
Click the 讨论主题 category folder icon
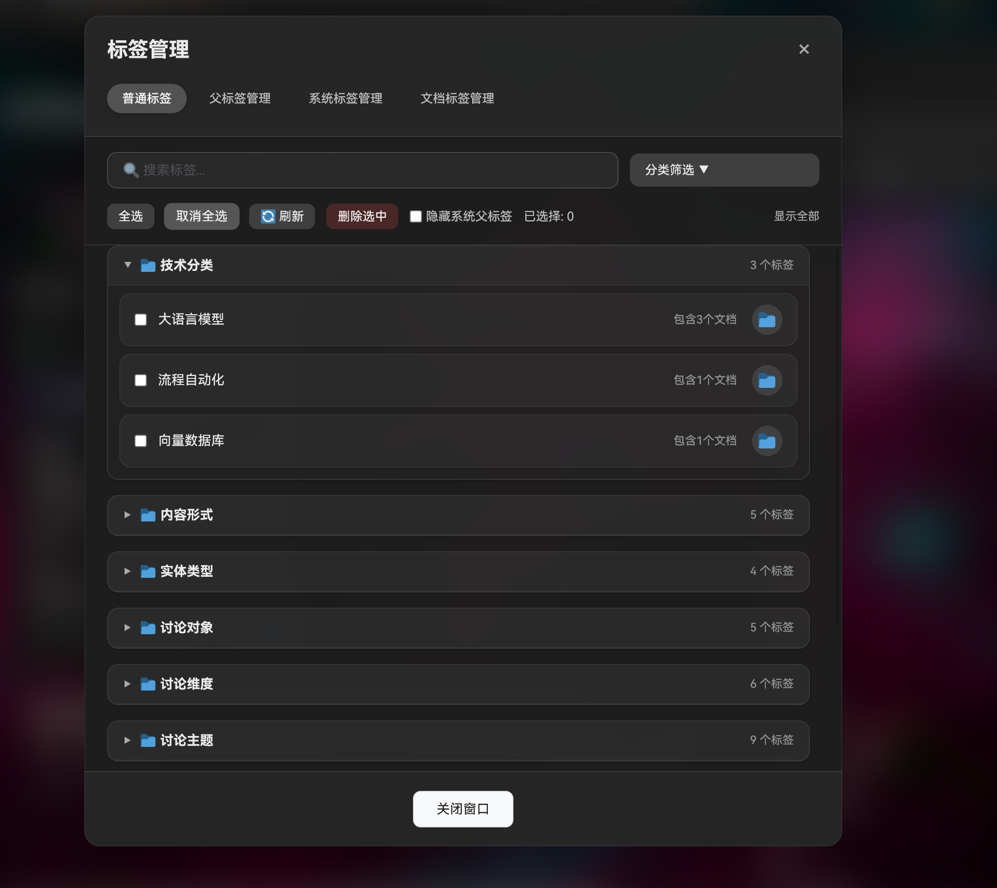coord(148,740)
